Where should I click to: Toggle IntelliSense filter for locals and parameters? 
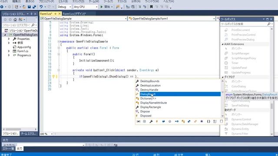point(139,121)
